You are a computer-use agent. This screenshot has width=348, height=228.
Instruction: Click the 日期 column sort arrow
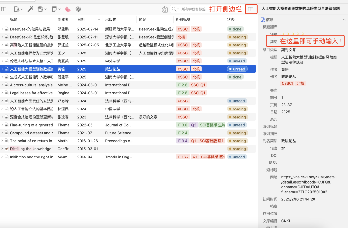point(99,20)
